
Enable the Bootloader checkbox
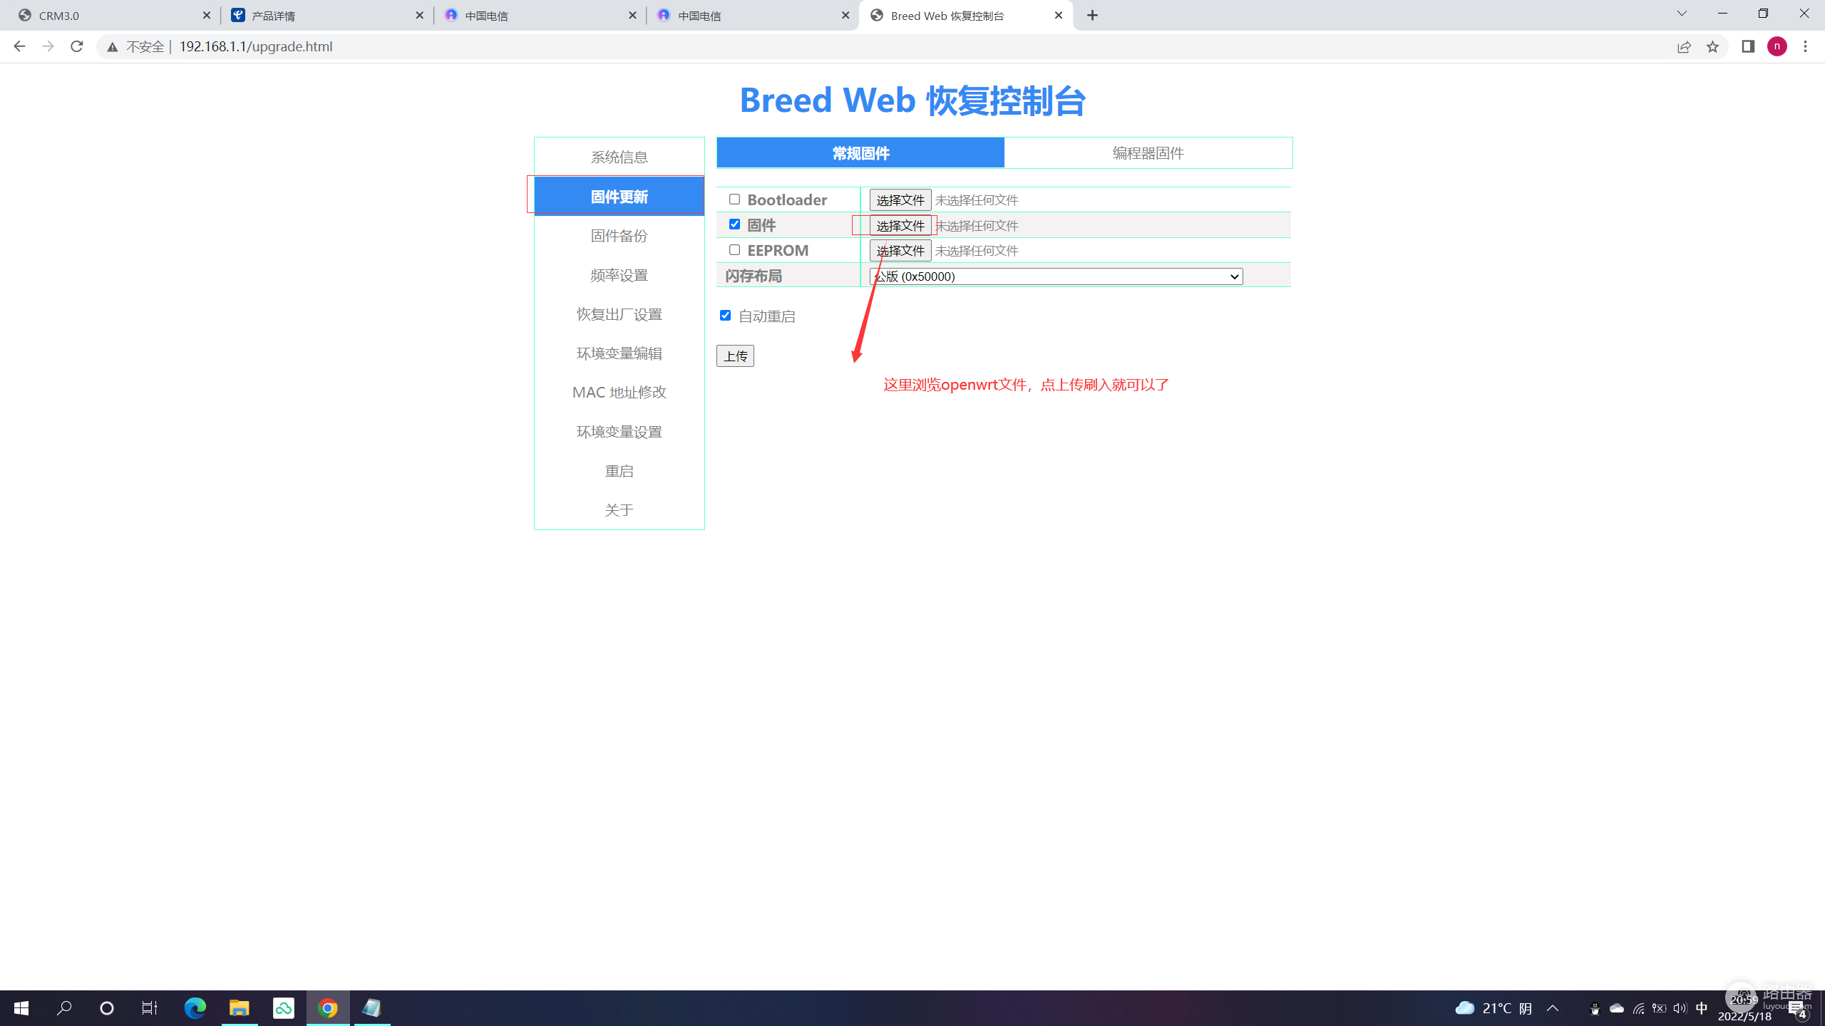click(734, 199)
